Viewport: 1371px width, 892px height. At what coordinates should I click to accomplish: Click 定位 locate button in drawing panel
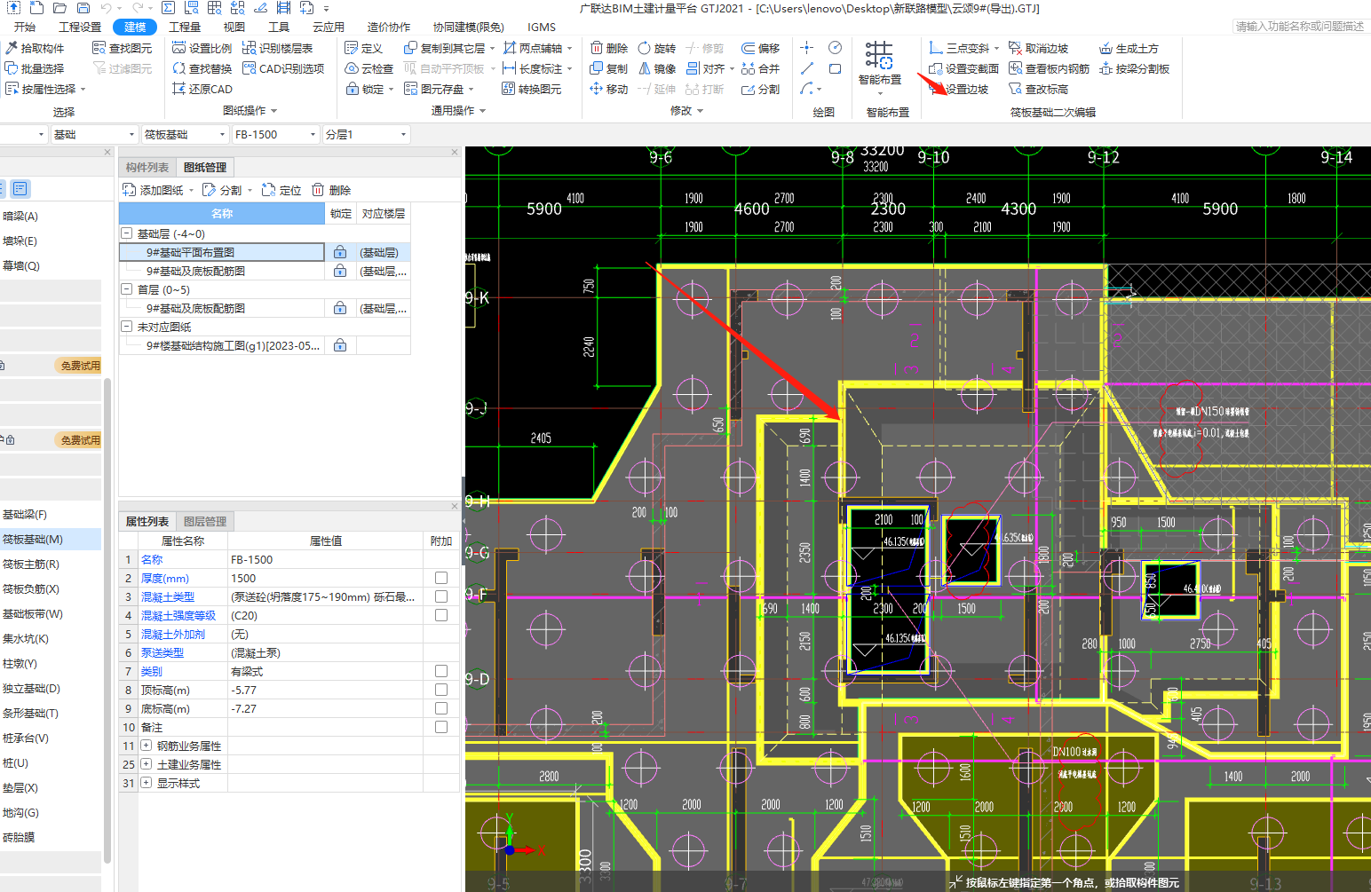pyautogui.click(x=281, y=190)
